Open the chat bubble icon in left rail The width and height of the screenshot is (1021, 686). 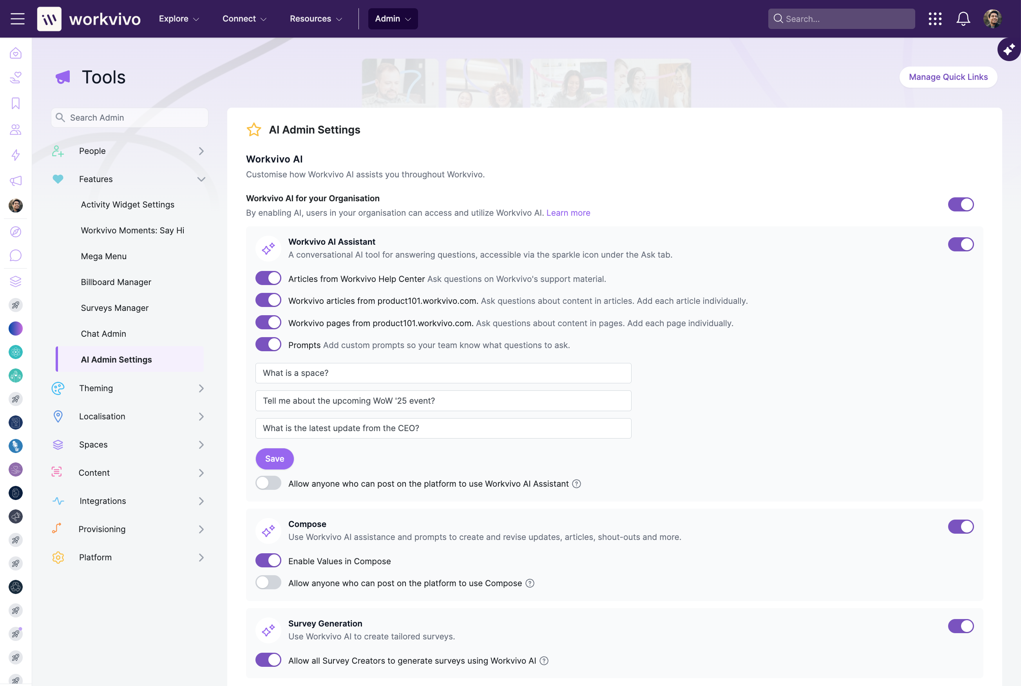(x=16, y=256)
